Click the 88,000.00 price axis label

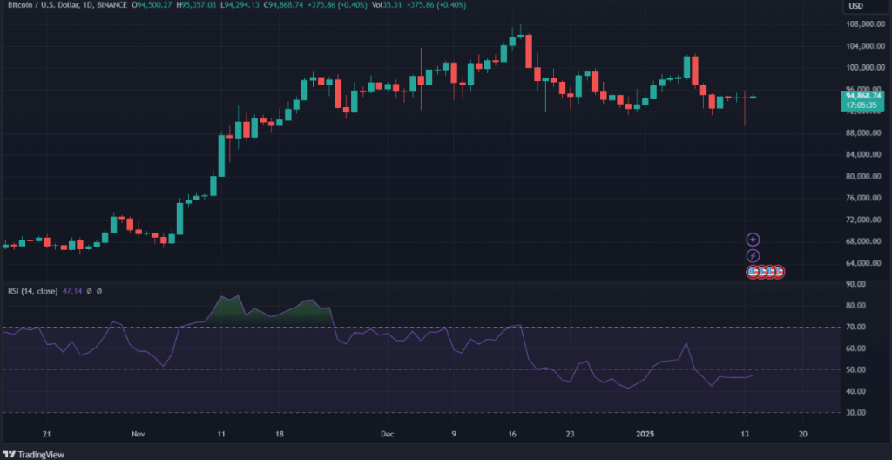[865, 133]
